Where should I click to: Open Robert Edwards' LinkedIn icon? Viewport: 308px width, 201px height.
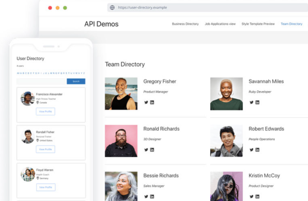pyautogui.click(x=257, y=150)
